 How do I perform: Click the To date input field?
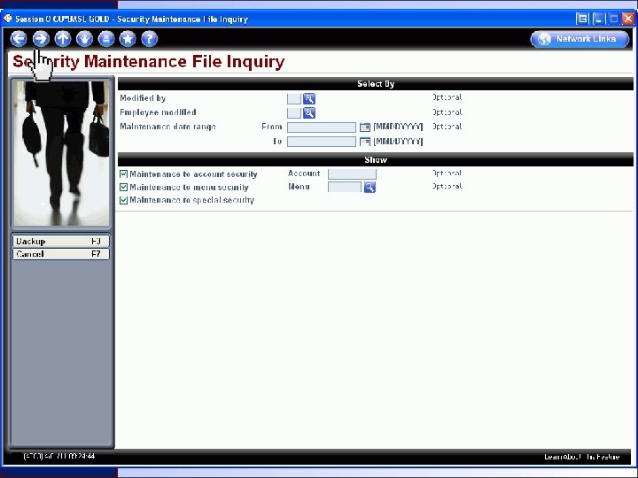pos(322,142)
